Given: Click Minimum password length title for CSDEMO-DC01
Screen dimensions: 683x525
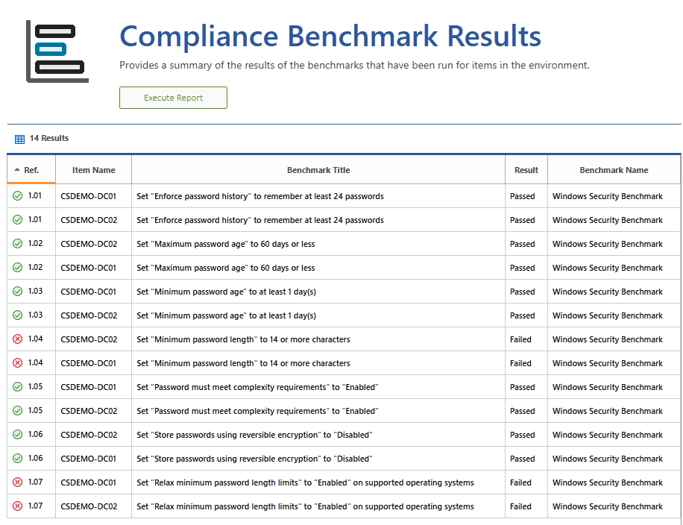Looking at the screenshot, I should tap(243, 363).
